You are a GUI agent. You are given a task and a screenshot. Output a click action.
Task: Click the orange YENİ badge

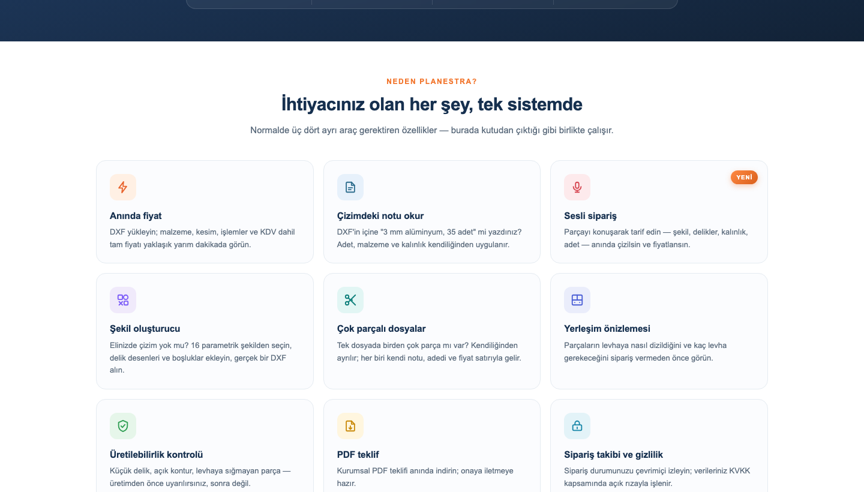tap(744, 177)
